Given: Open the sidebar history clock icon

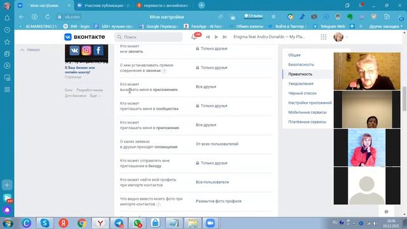Looking at the screenshot, I should tap(7, 30).
